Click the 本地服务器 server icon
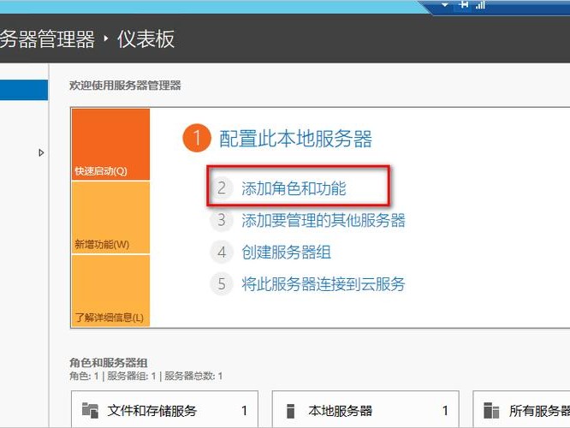Screen dimensions: 570x428 coord(290,411)
